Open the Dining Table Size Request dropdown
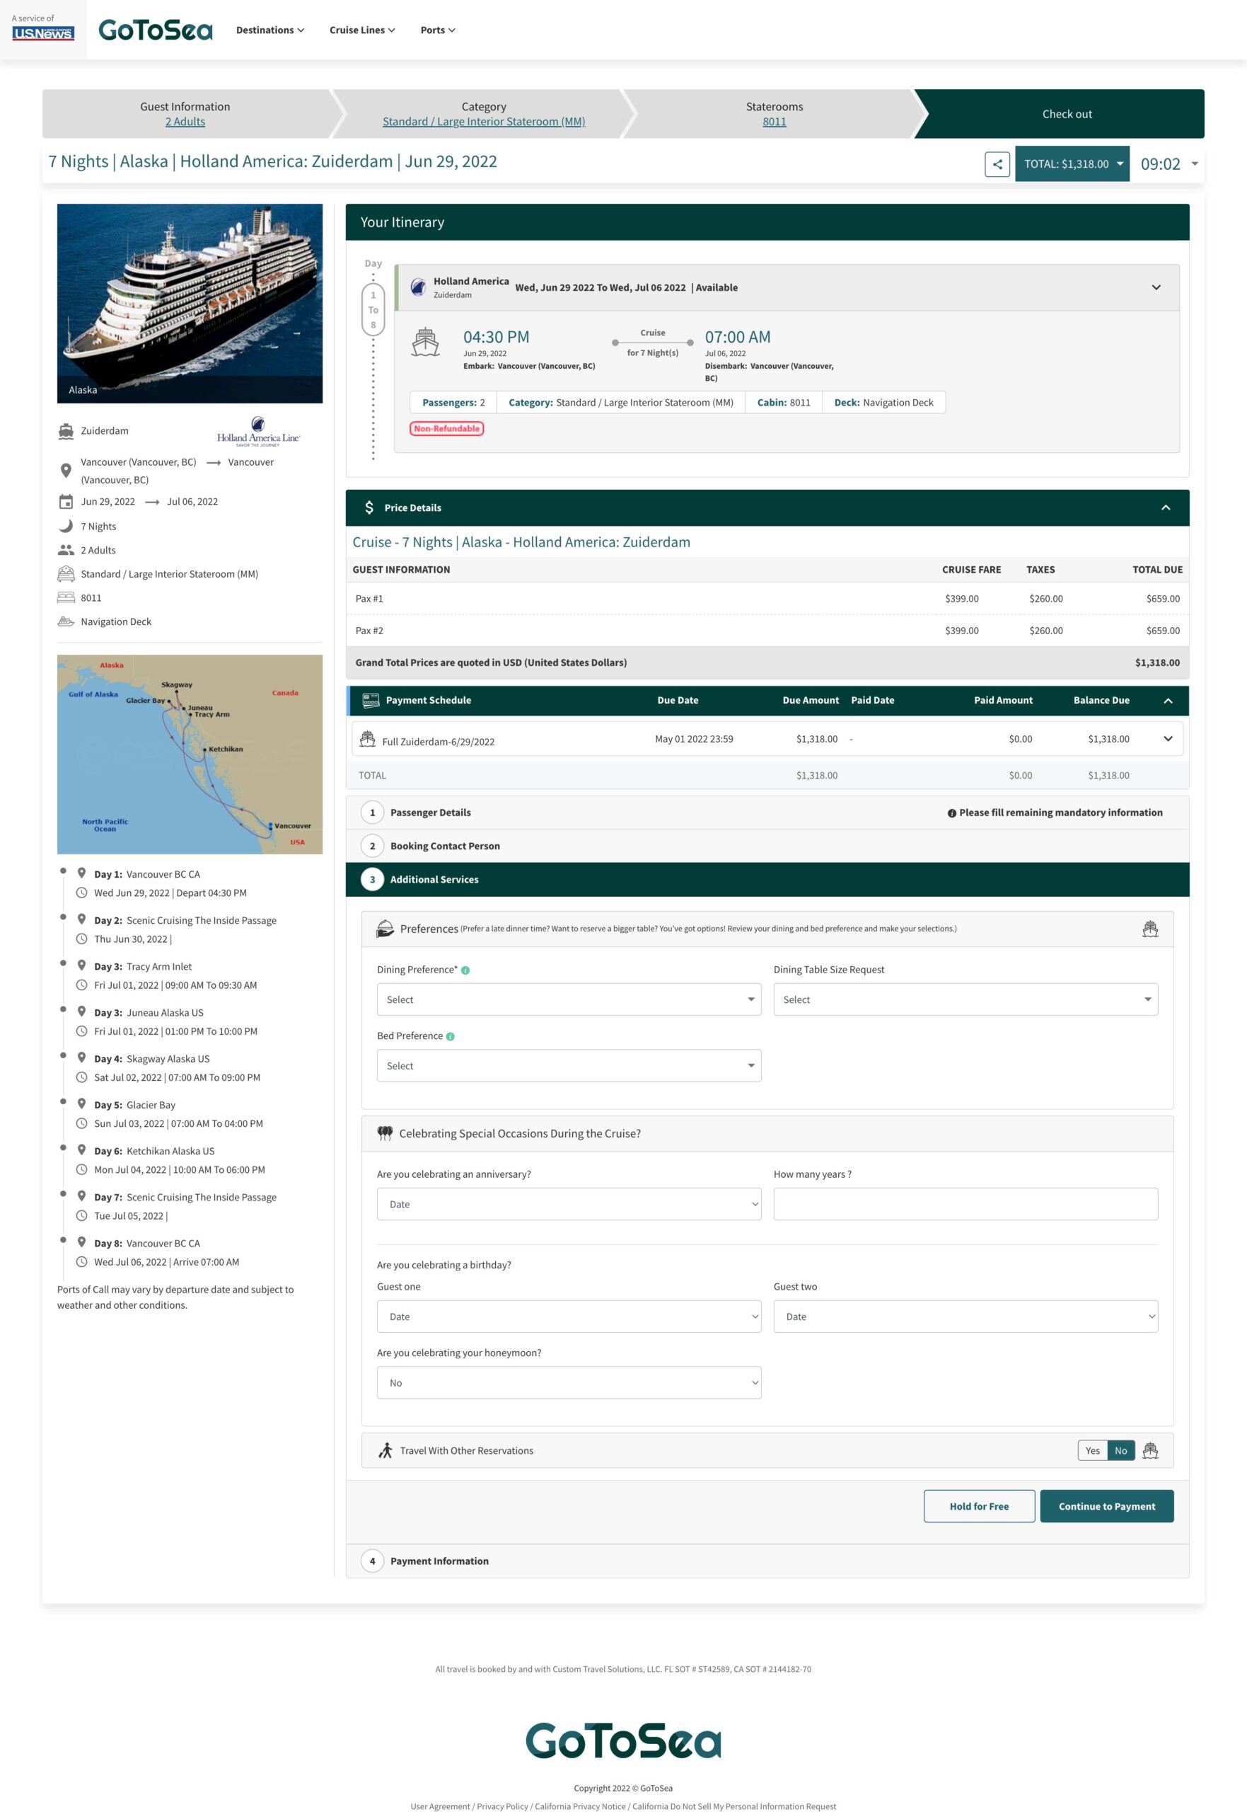The height and width of the screenshot is (1812, 1247). tap(965, 999)
